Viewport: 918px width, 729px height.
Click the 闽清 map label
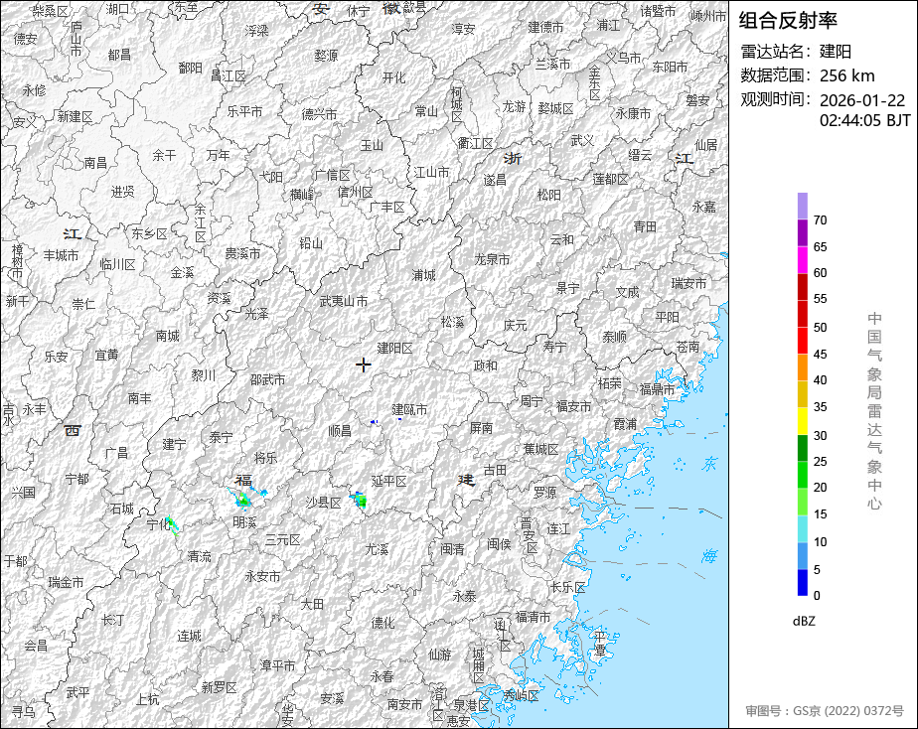tap(452, 548)
